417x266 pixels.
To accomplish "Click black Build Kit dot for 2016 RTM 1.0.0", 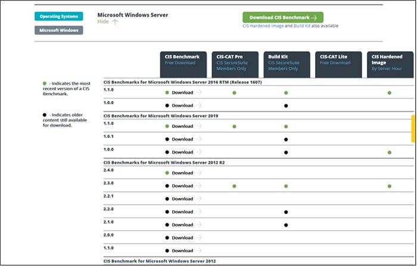I will 286,106.
